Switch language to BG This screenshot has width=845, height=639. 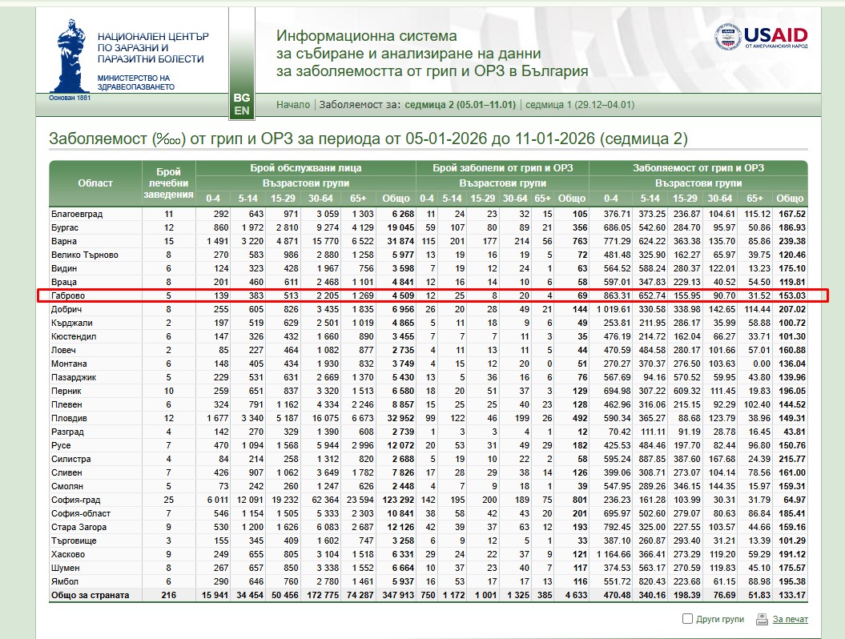tap(241, 97)
